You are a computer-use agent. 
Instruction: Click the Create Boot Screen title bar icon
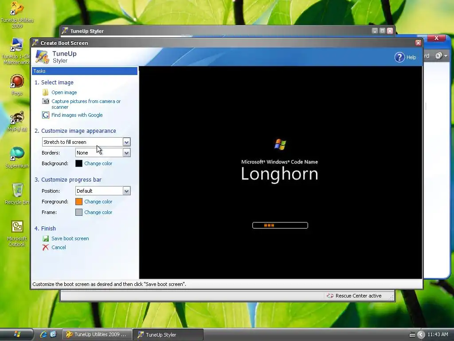[x=35, y=43]
